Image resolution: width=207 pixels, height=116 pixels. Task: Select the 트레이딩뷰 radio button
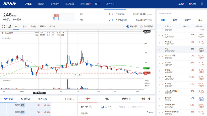[141, 26]
